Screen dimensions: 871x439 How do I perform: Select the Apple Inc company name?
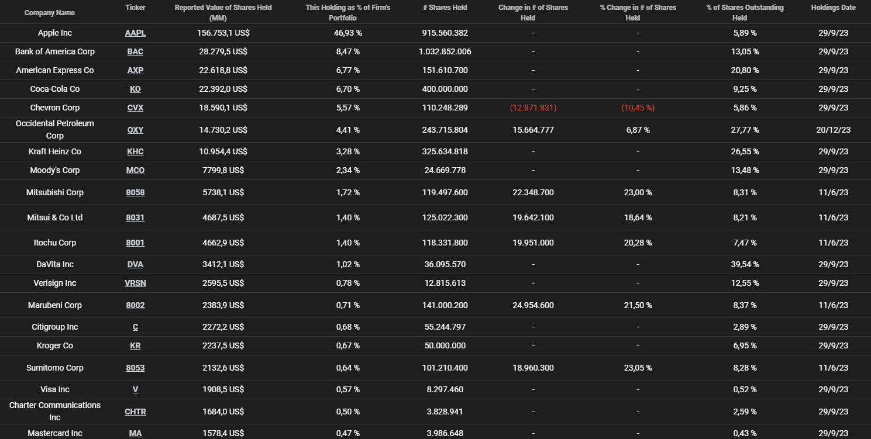tap(55, 33)
